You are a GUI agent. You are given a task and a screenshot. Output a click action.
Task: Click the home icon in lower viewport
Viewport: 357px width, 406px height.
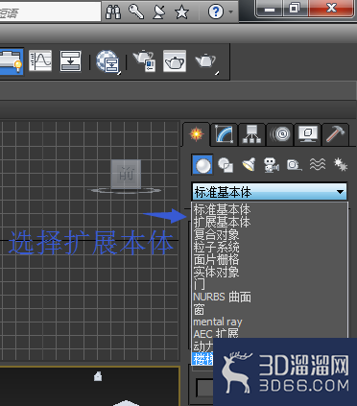(x=98, y=376)
